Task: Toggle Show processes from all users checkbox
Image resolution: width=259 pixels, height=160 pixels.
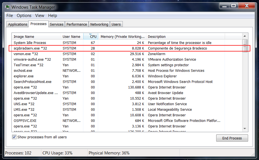Action: [14, 137]
